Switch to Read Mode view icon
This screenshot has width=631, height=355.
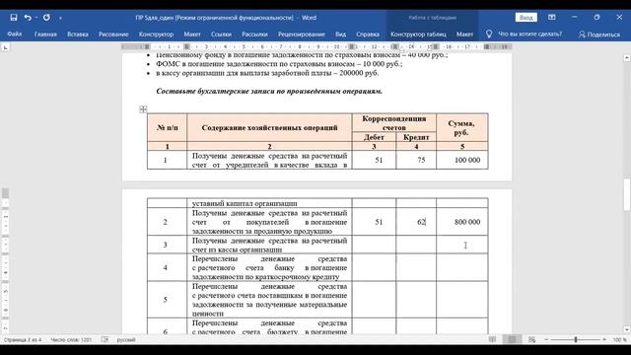pos(492,339)
